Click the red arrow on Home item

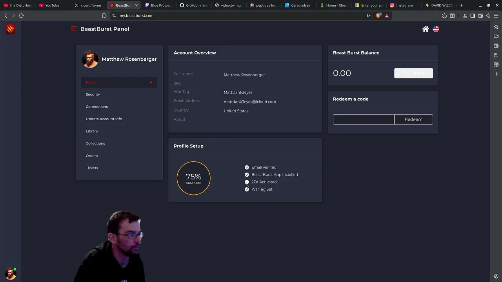tap(151, 82)
